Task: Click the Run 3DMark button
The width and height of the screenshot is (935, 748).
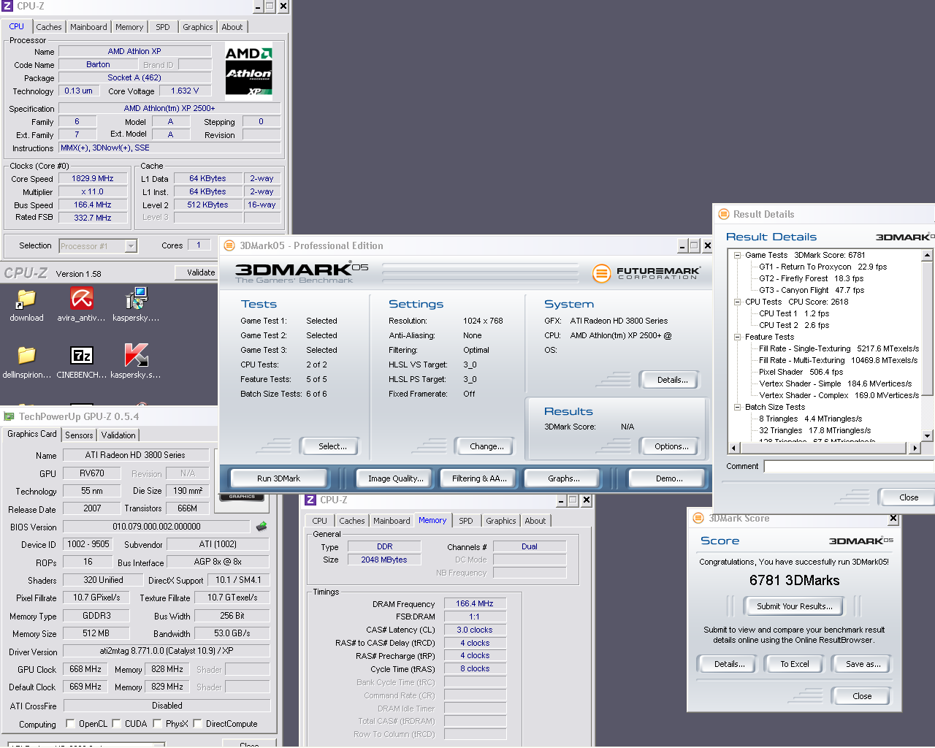Action: [278, 478]
